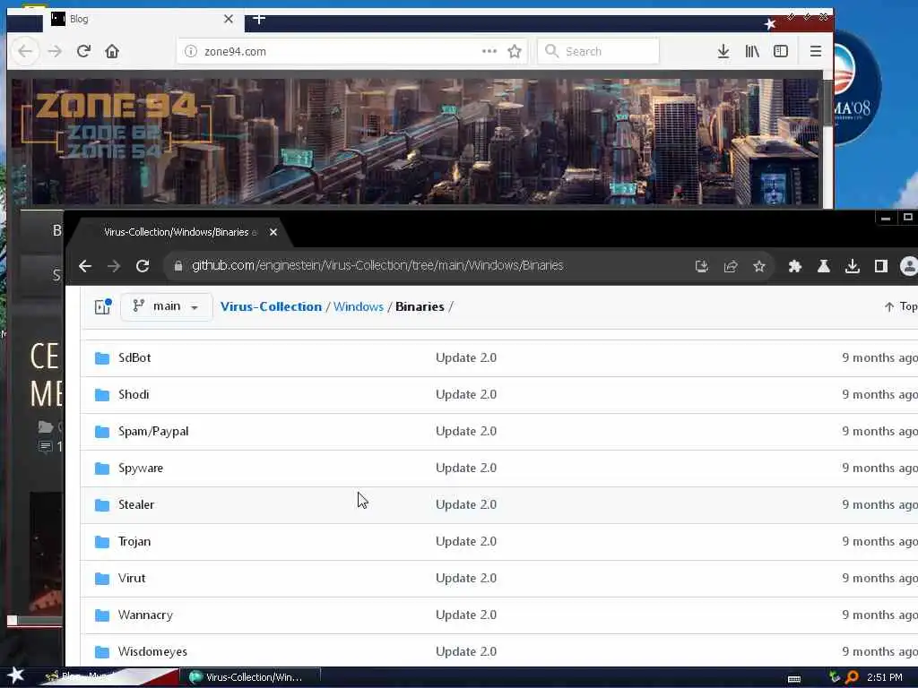Open Virus-Collection breadcrumb link

tap(271, 306)
